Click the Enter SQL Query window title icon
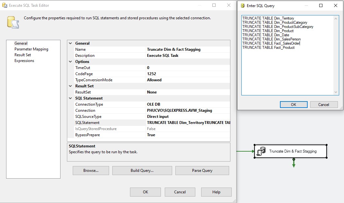 tap(243, 6)
